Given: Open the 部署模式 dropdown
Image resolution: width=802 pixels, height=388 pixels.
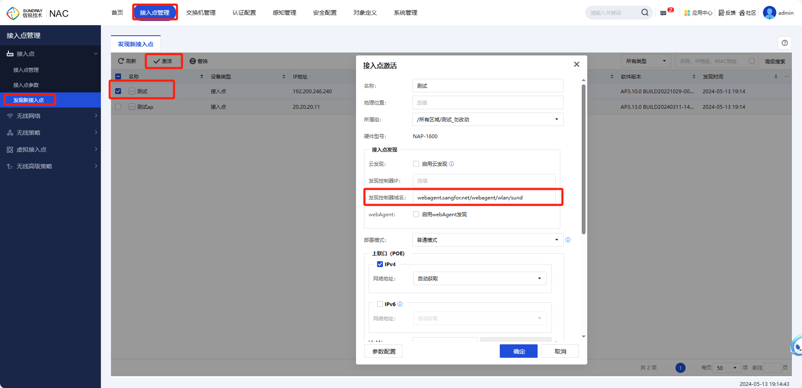Looking at the screenshot, I should pyautogui.click(x=488, y=240).
